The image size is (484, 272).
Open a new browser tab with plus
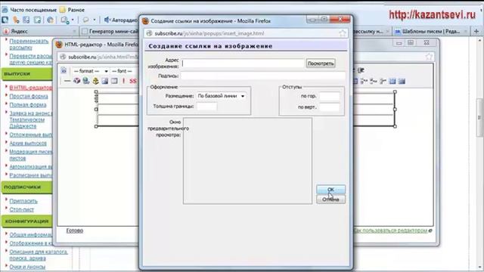click(x=476, y=31)
